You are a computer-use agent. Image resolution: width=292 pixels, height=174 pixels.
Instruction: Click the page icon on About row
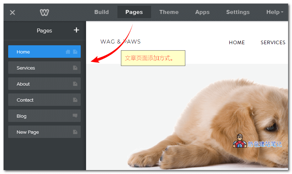[75, 84]
